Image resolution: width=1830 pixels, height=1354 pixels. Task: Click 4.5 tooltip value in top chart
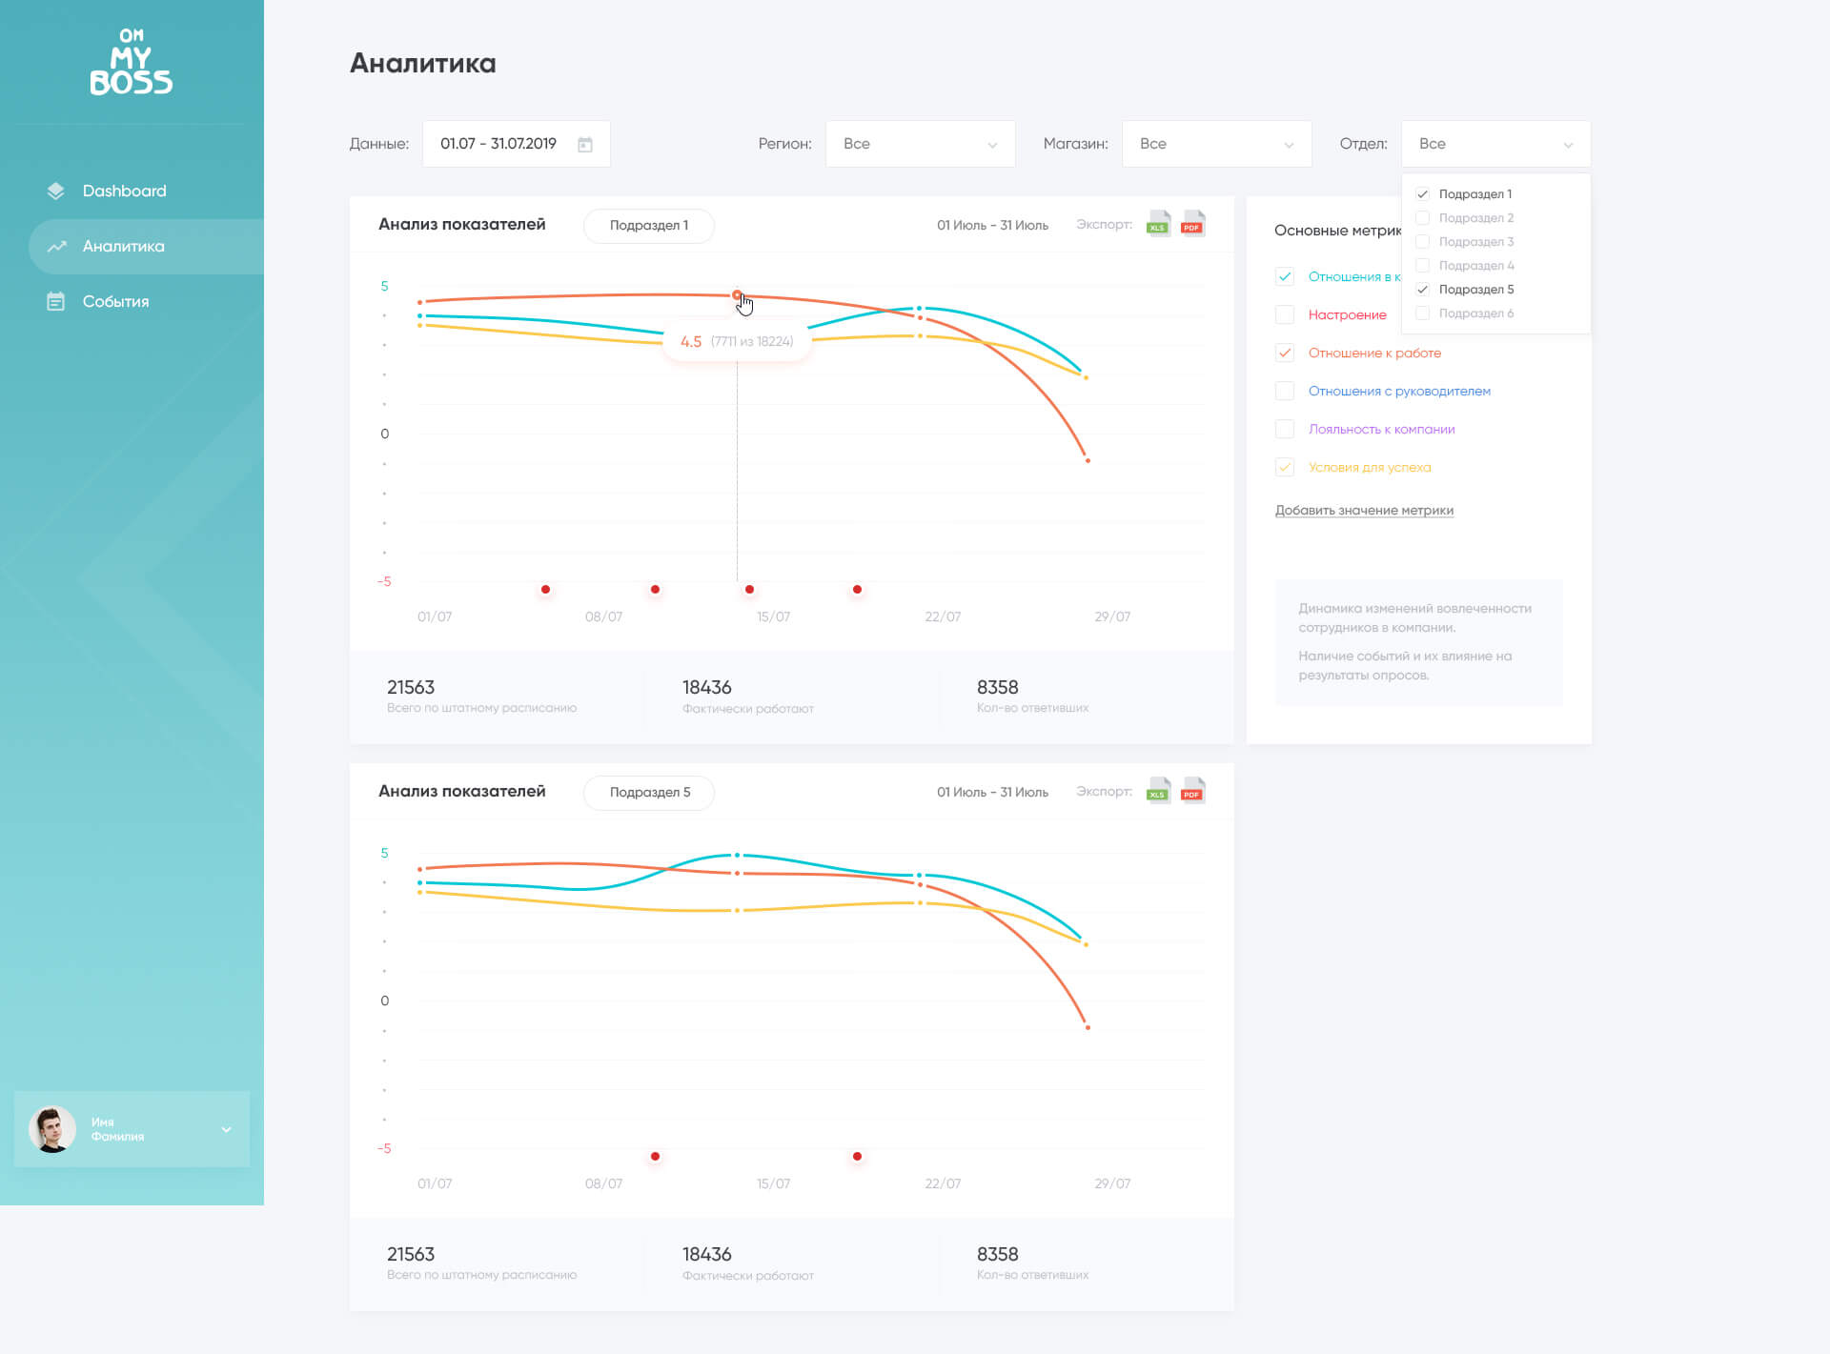691,341
